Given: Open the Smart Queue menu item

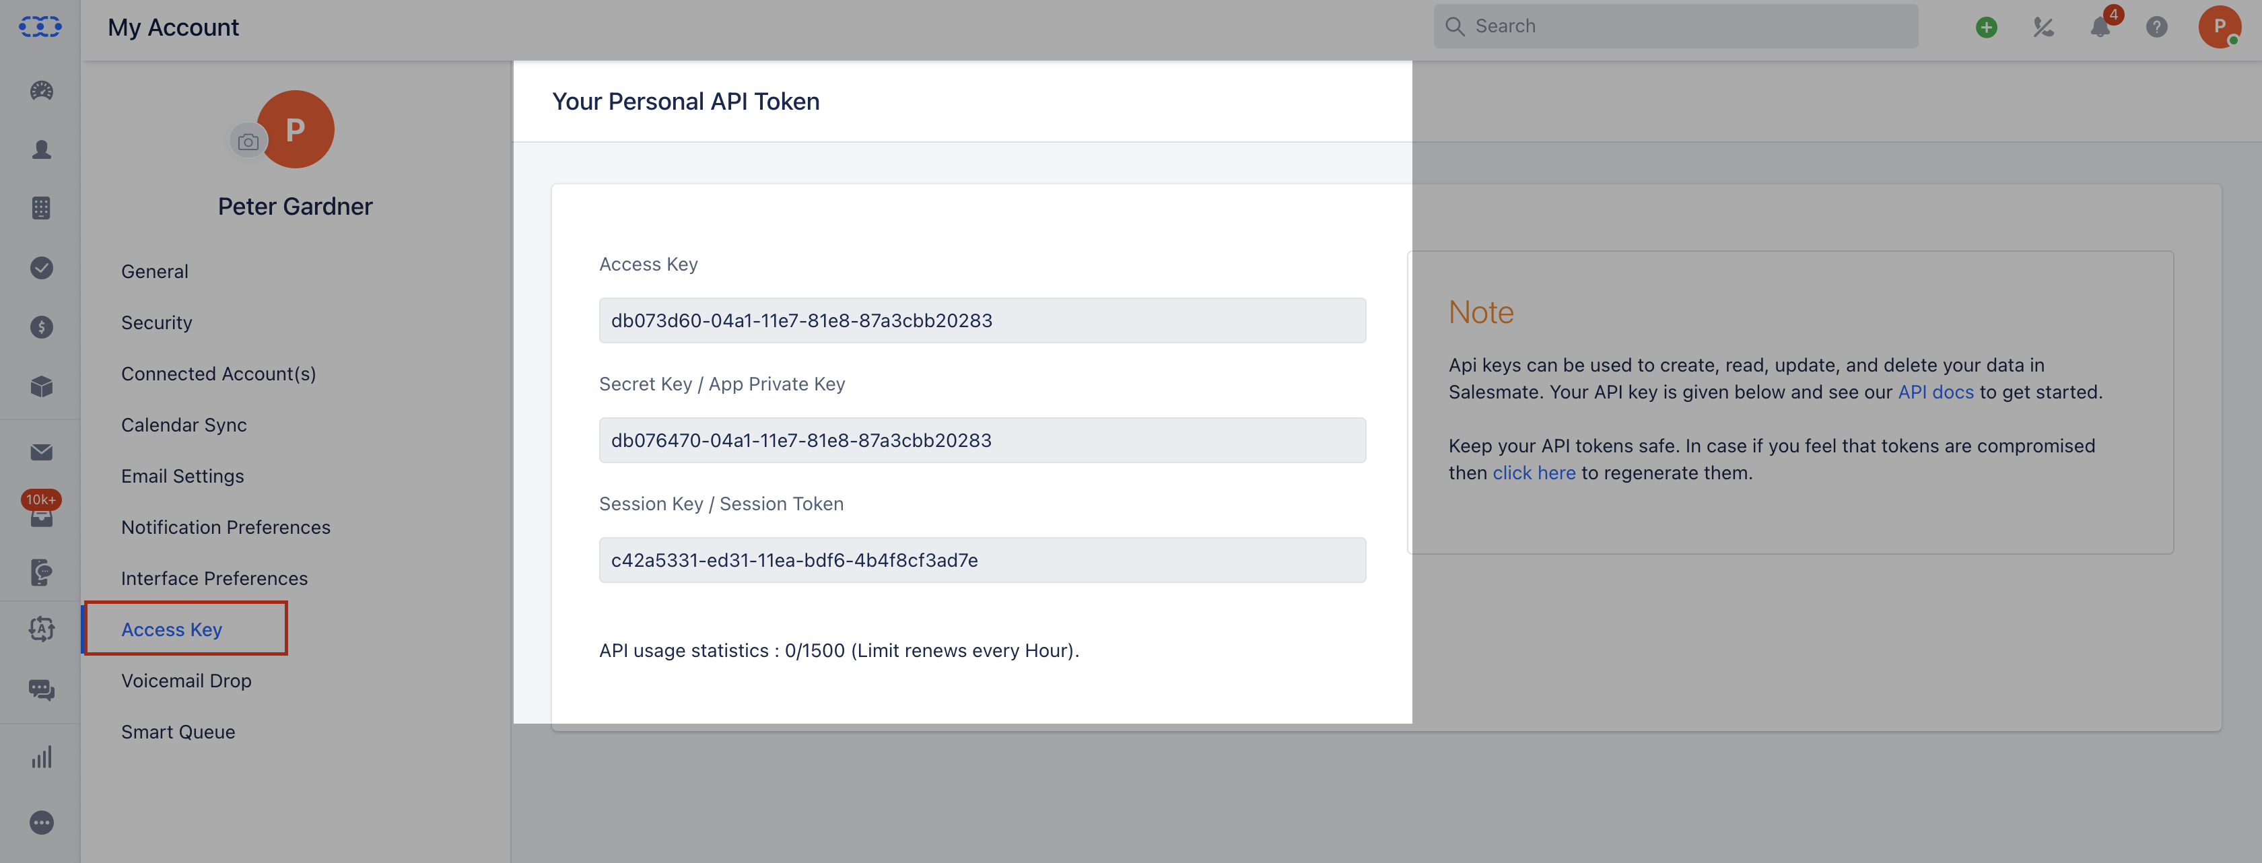Looking at the screenshot, I should [178, 732].
